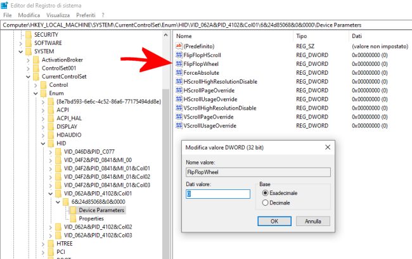412x259 pixels.
Task: Expand the ActivationBroker tree node
Action: (x=28, y=60)
